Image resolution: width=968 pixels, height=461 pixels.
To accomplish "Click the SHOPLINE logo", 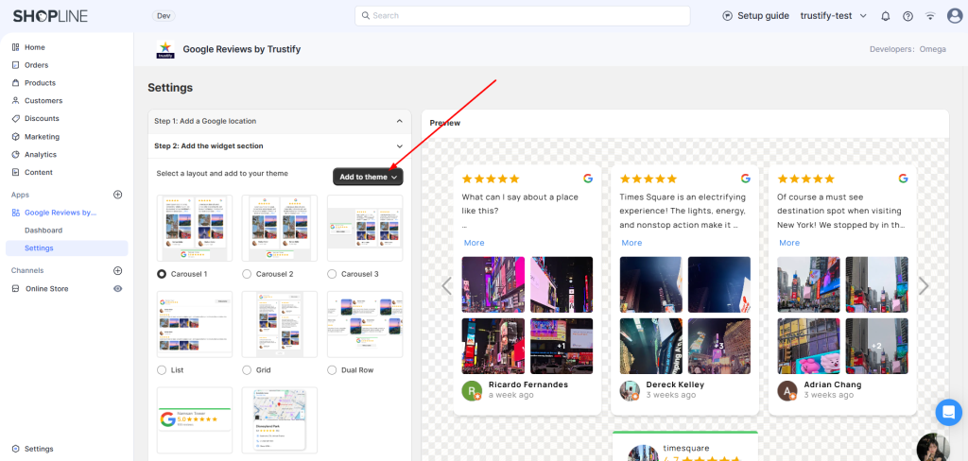I will (x=51, y=16).
